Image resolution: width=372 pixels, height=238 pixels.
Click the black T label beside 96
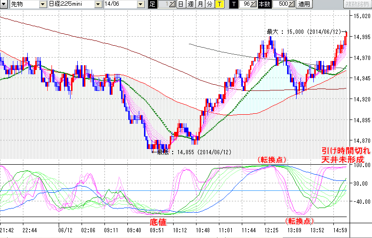click(233, 4)
